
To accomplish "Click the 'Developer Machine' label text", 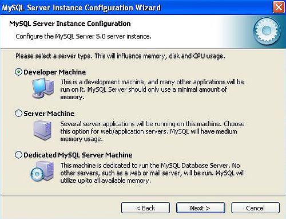I will click(x=55, y=72).
